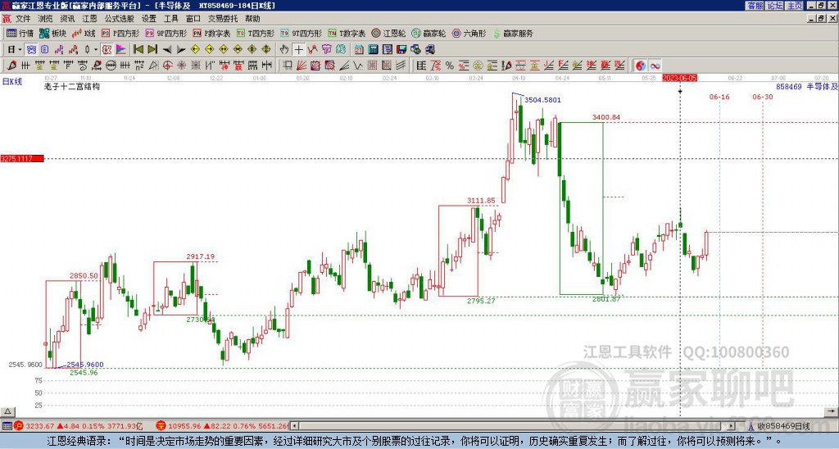Open the 工具 menu
This screenshot has width=839, height=449.
(170, 19)
